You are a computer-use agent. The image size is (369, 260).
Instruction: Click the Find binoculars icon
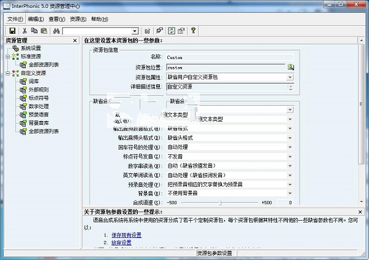[x=56, y=31]
